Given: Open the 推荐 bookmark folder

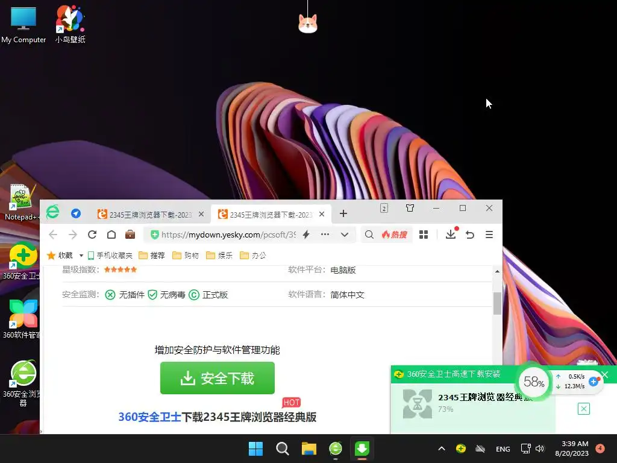Looking at the screenshot, I should point(152,256).
